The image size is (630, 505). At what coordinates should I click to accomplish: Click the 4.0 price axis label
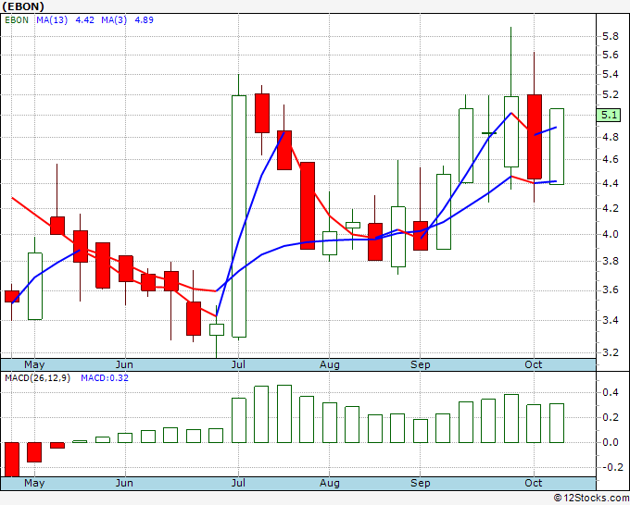click(x=611, y=234)
